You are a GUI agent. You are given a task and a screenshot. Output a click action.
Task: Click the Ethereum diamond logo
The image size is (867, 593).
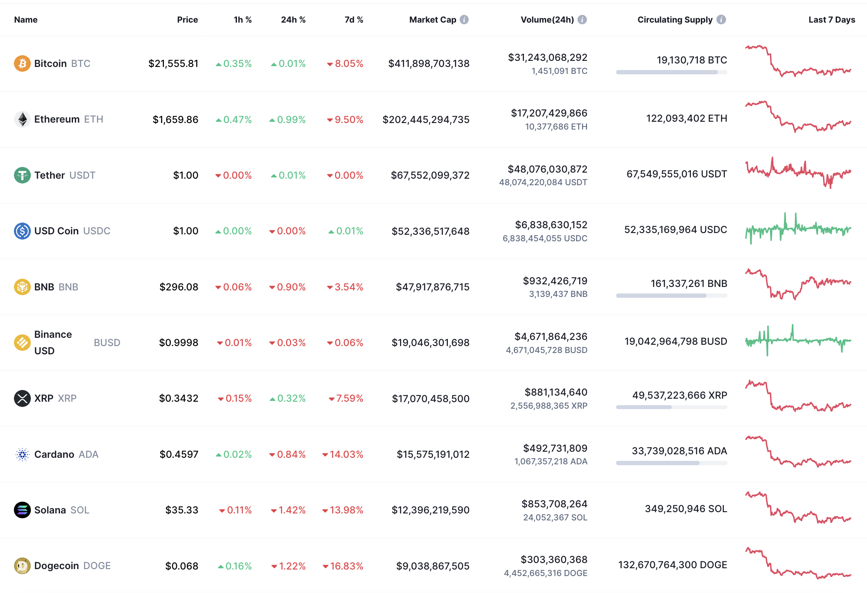click(x=21, y=119)
